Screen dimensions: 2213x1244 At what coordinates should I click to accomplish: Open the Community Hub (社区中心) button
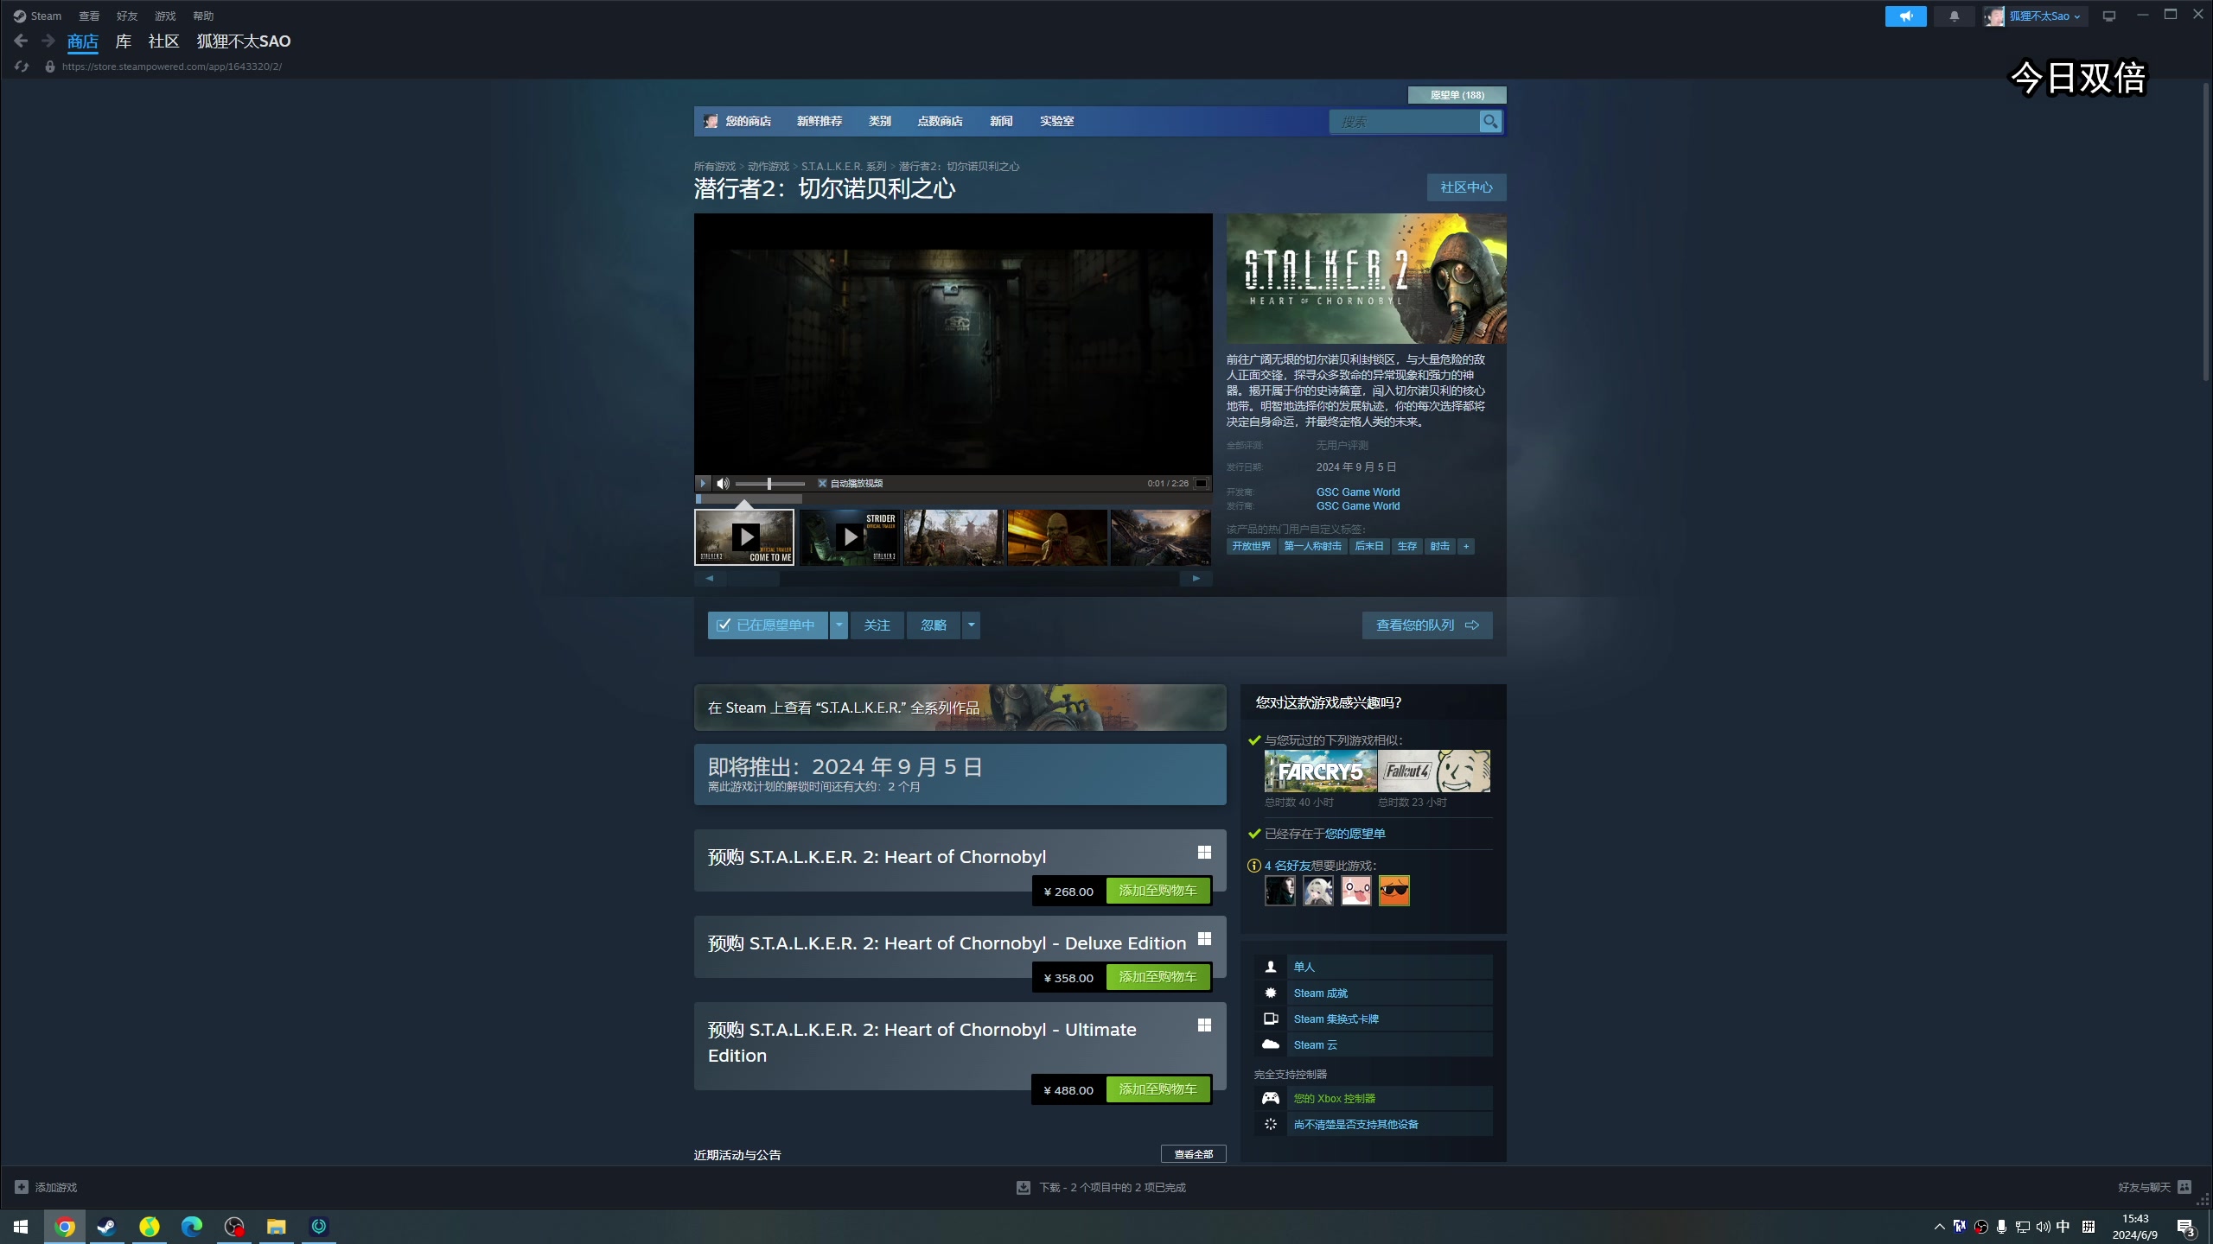coord(1466,187)
